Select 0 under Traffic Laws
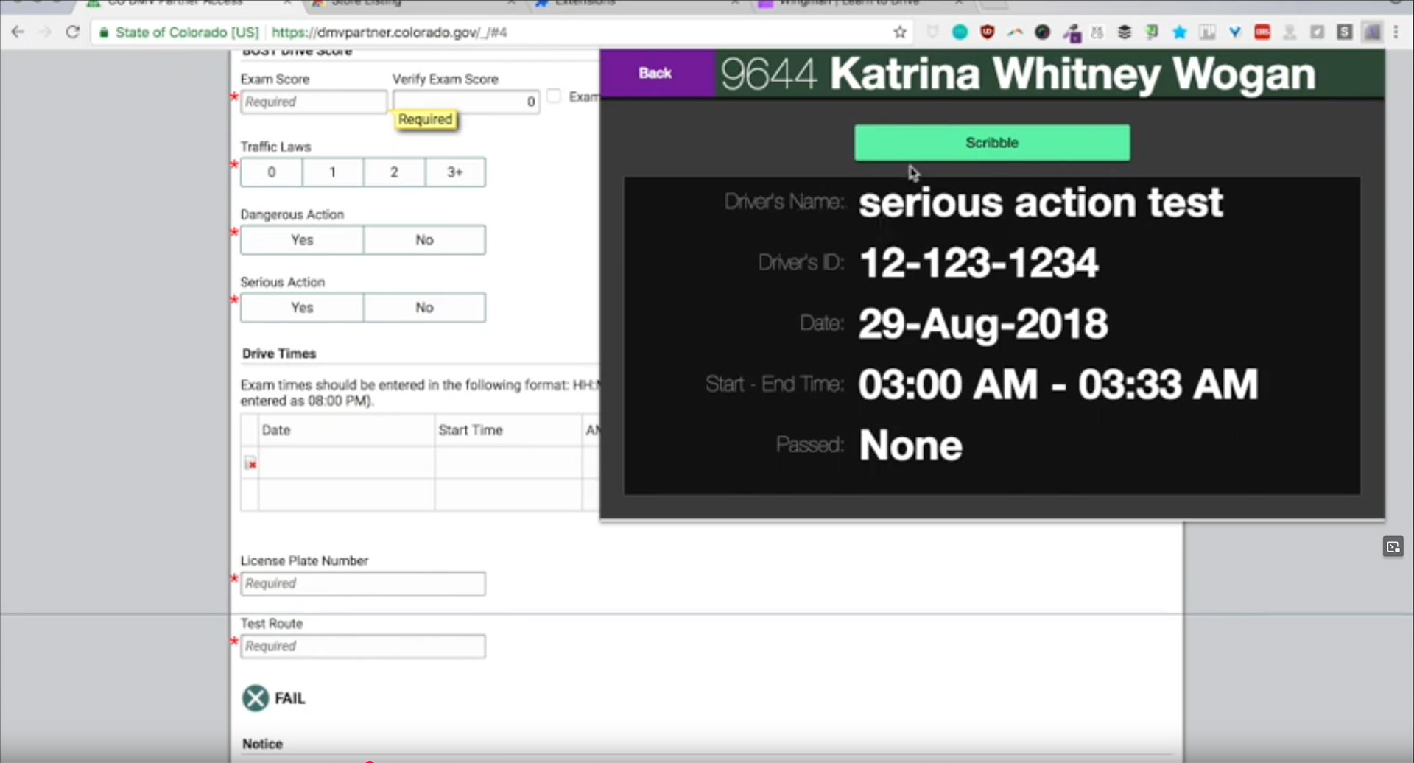Image resolution: width=1414 pixels, height=763 pixels. pyautogui.click(x=271, y=172)
